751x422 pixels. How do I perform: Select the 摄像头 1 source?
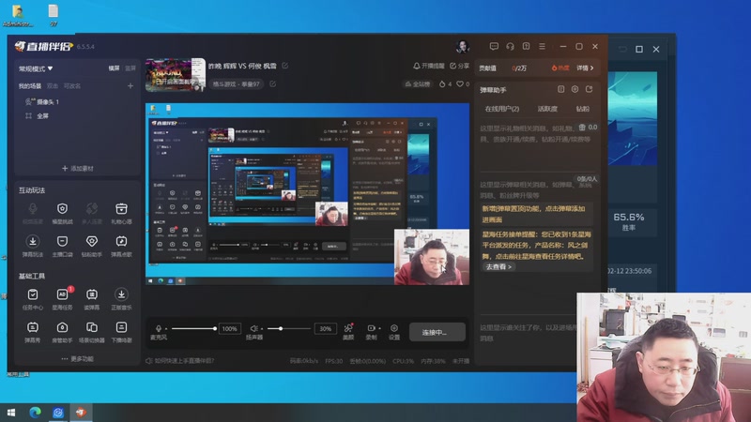tap(42, 102)
